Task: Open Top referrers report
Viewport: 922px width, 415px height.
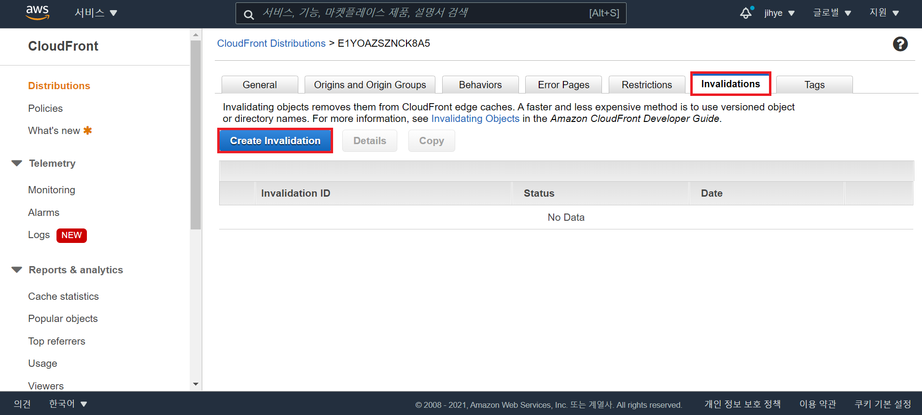Action: point(56,341)
